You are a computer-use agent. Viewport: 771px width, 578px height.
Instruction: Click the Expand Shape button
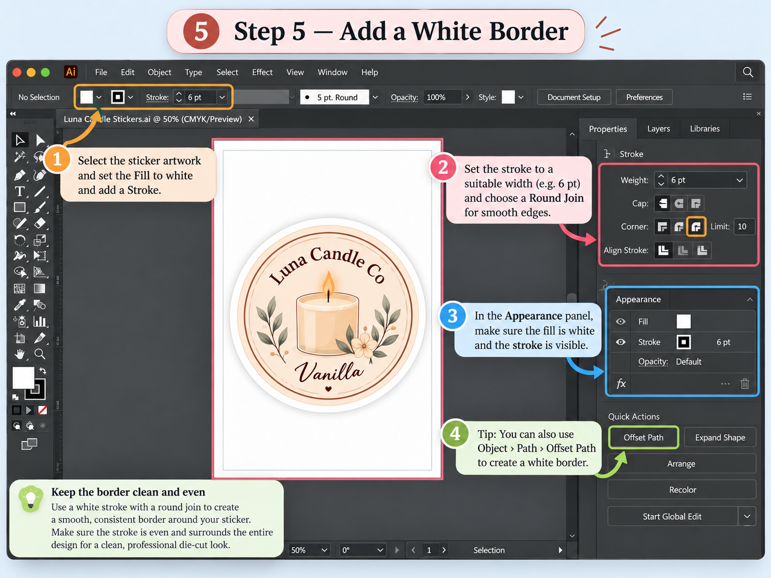coord(720,437)
